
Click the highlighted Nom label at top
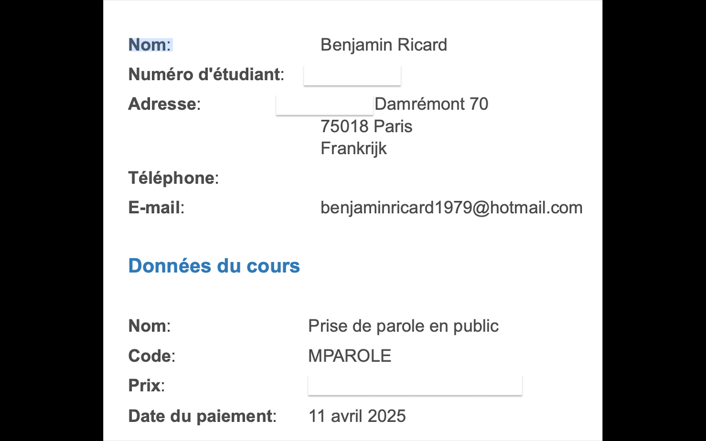click(x=150, y=45)
